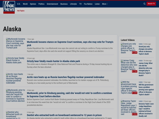The height and width of the screenshot is (119, 159).
Task: Click the '6 days ago' timestamp
Action: click(31, 112)
